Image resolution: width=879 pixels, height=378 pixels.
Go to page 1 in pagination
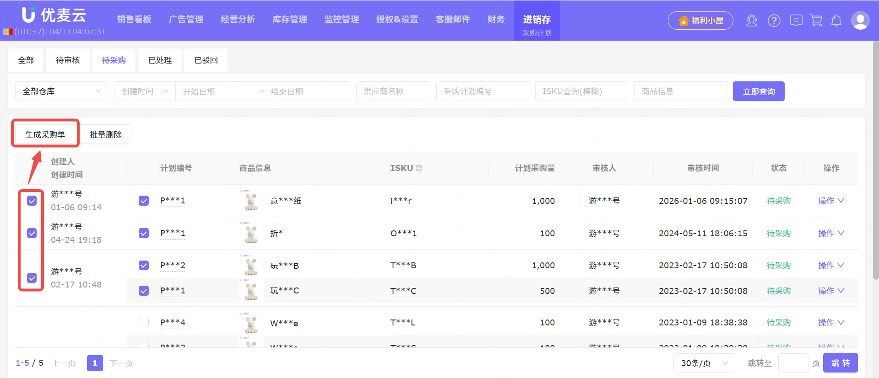[95, 363]
